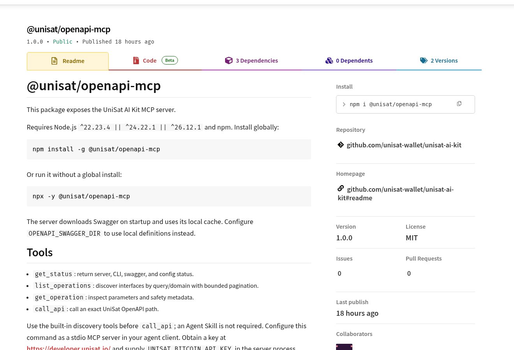Viewport: 514px width, 350px height.
Task: Click the npx -y @unisat/openapi-mcp code block
Action: pos(169,196)
